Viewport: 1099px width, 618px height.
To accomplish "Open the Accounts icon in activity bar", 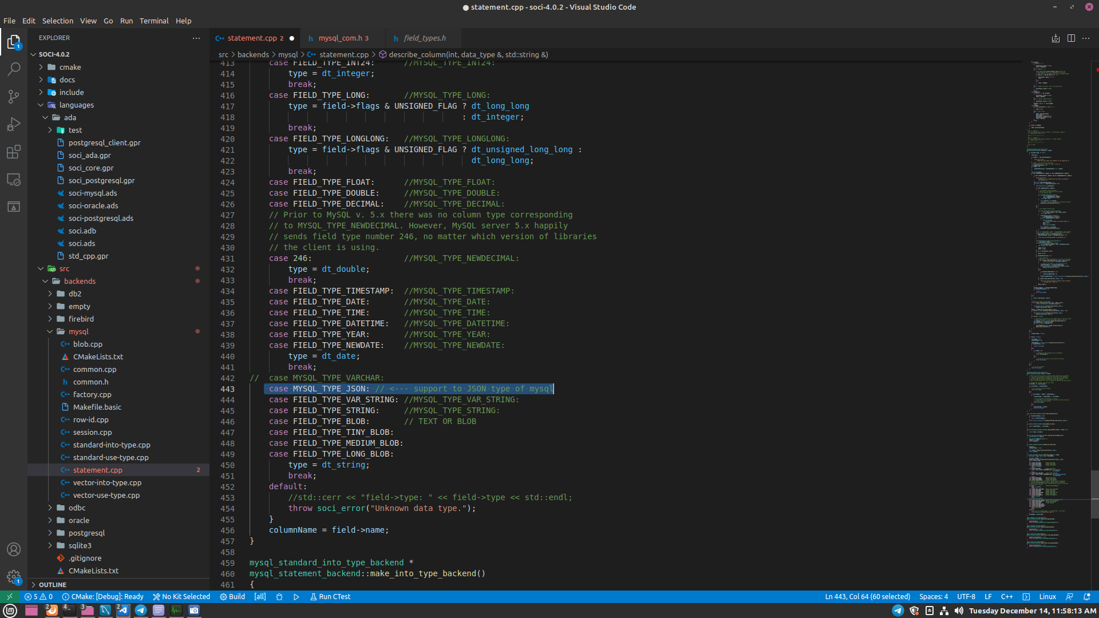I will 14,549.
